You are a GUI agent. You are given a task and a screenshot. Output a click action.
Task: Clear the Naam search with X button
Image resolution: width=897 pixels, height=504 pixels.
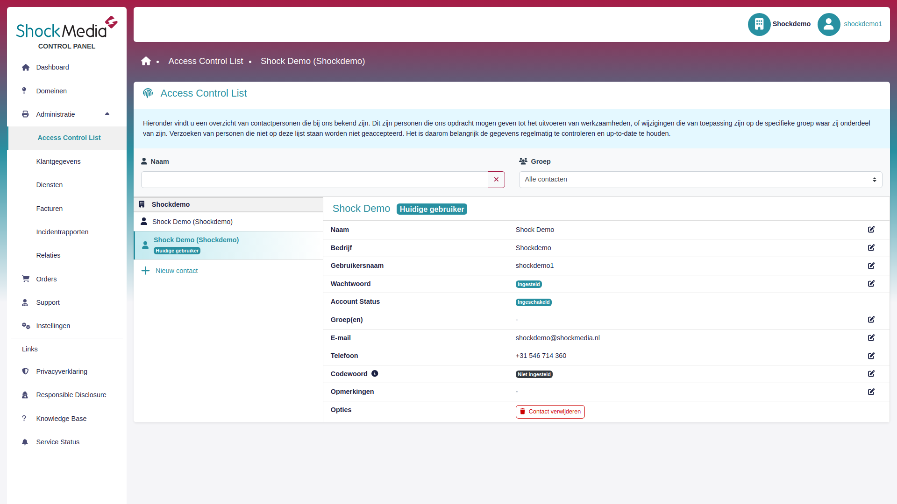496,180
